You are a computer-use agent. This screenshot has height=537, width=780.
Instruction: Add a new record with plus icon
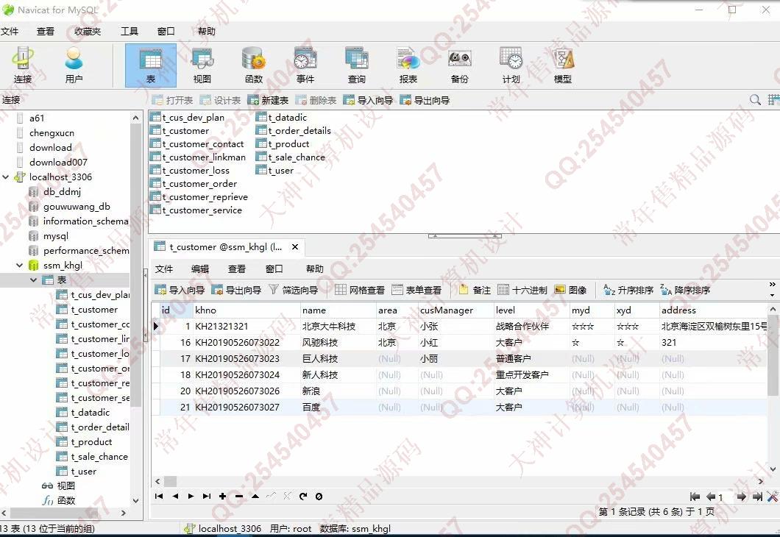(222, 496)
